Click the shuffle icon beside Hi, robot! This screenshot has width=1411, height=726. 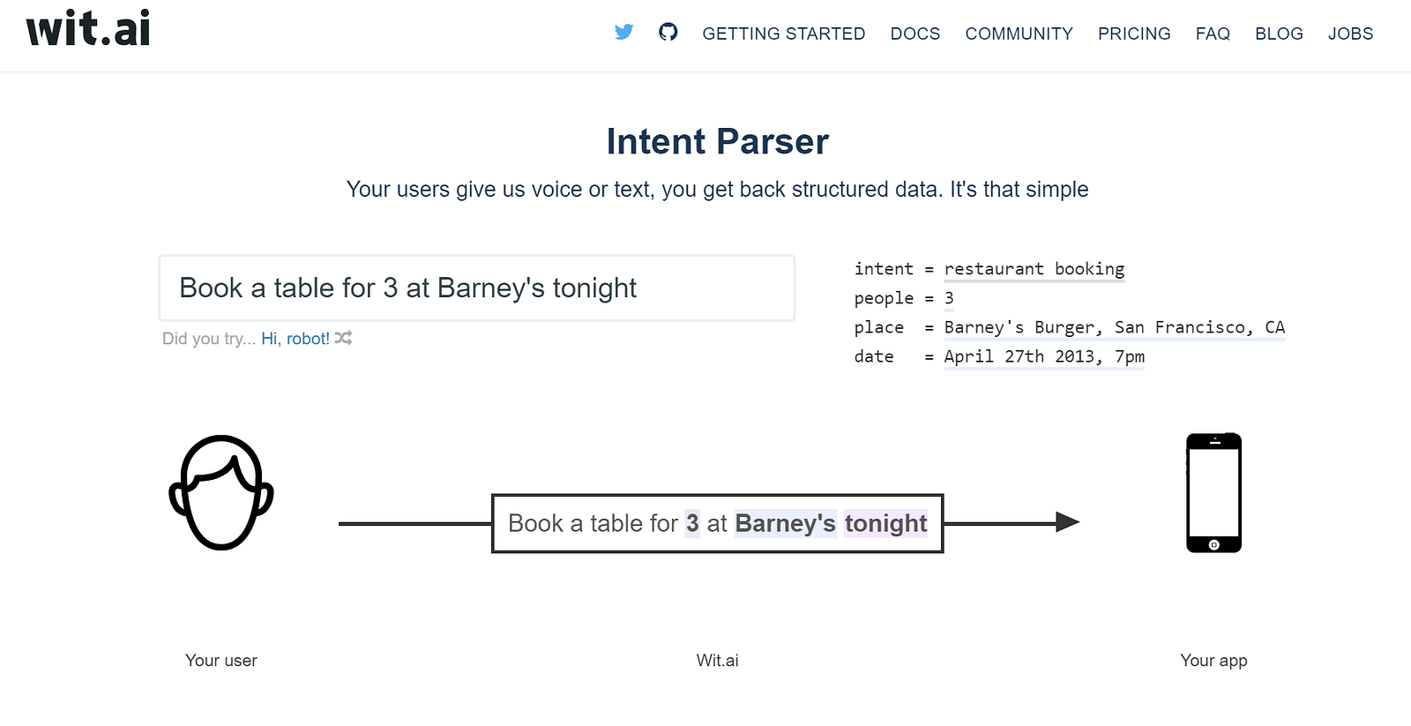tap(343, 338)
